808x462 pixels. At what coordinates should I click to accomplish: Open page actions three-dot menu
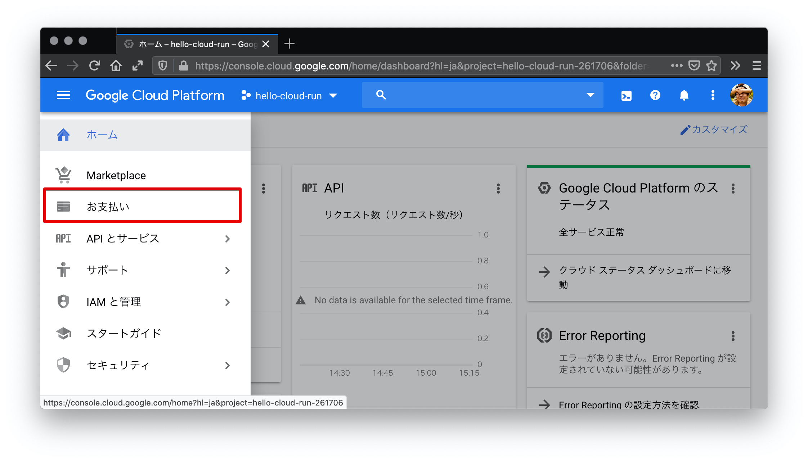click(x=677, y=65)
